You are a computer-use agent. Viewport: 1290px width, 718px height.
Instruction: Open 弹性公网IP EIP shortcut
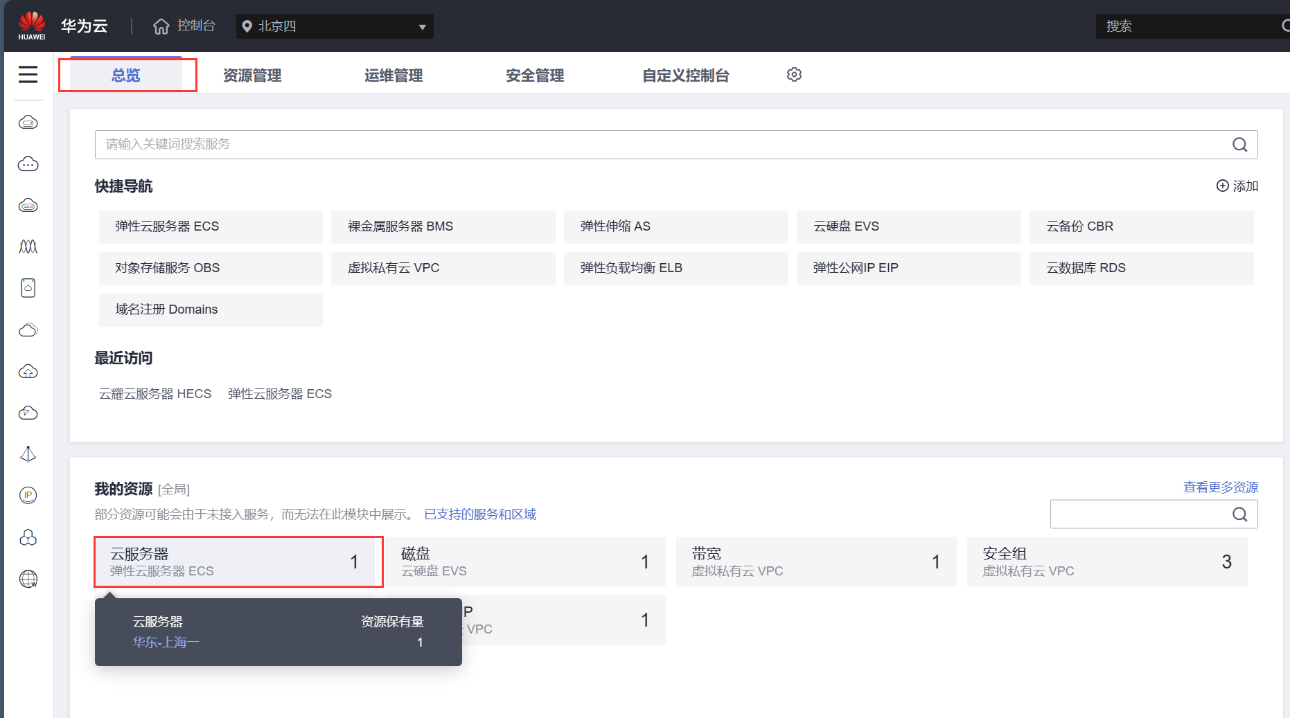pos(909,268)
